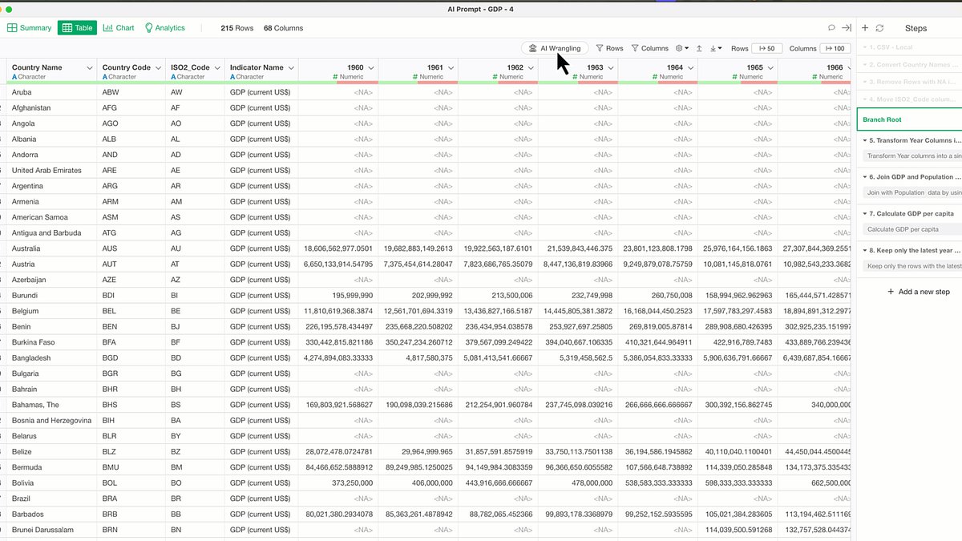Click the Rows filter icon button
Image resolution: width=962 pixels, height=541 pixels.
[609, 48]
